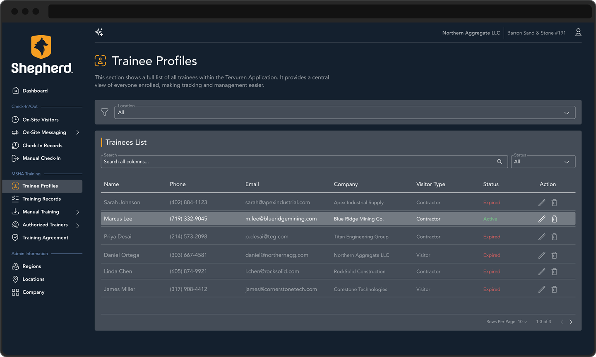Expand the Authorized Trainers section
The width and height of the screenshot is (596, 357).
click(77, 225)
